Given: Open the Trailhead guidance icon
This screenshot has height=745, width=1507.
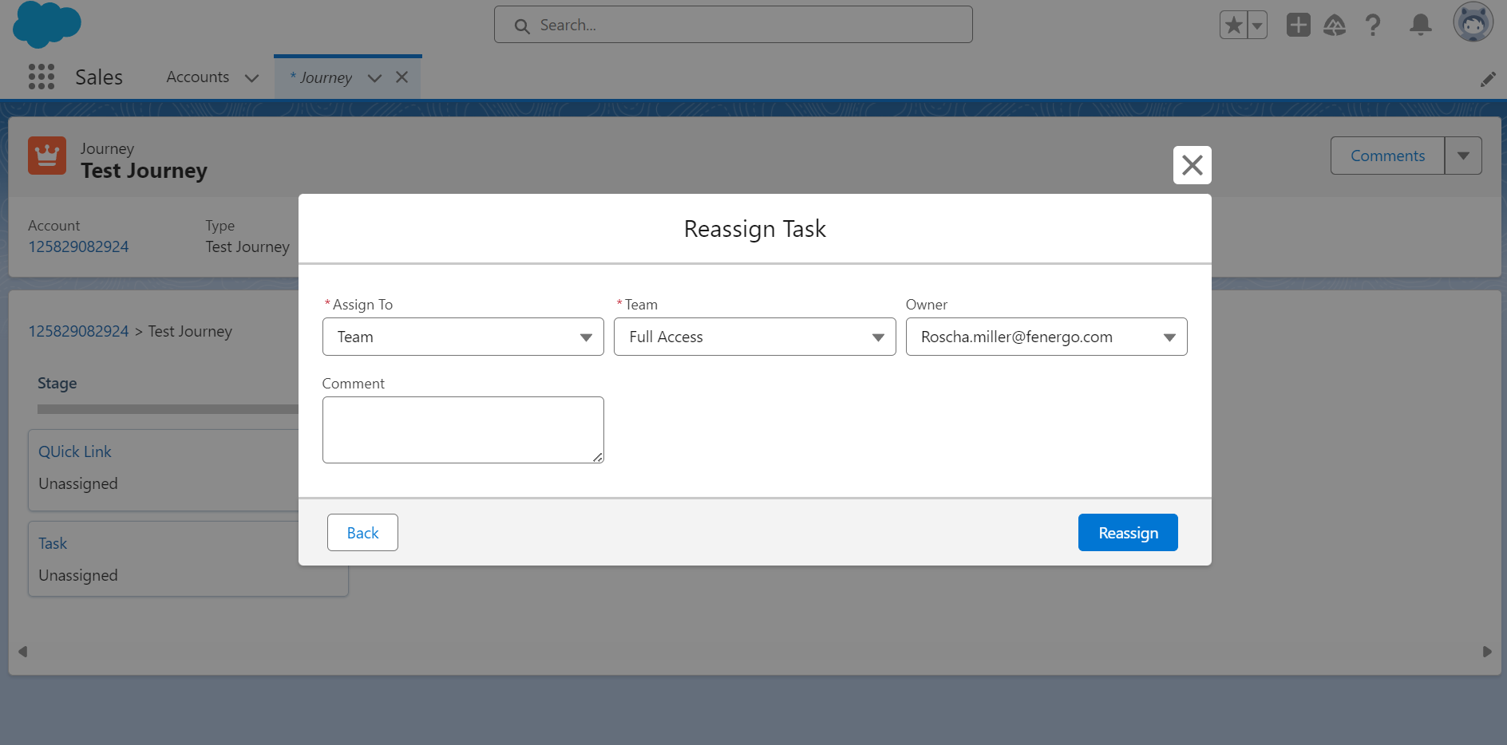Looking at the screenshot, I should (x=1335, y=26).
